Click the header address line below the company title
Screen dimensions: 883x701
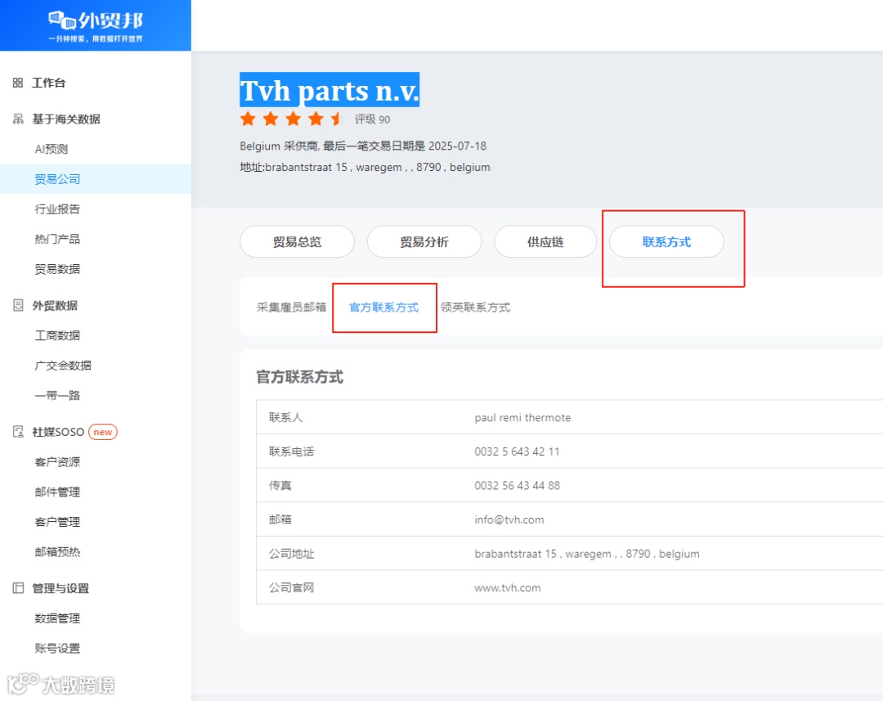[365, 168]
